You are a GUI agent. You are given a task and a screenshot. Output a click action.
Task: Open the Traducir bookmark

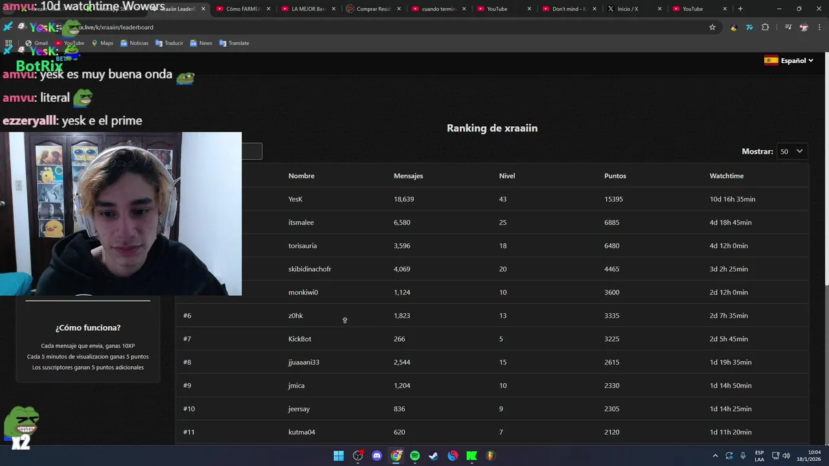click(169, 43)
